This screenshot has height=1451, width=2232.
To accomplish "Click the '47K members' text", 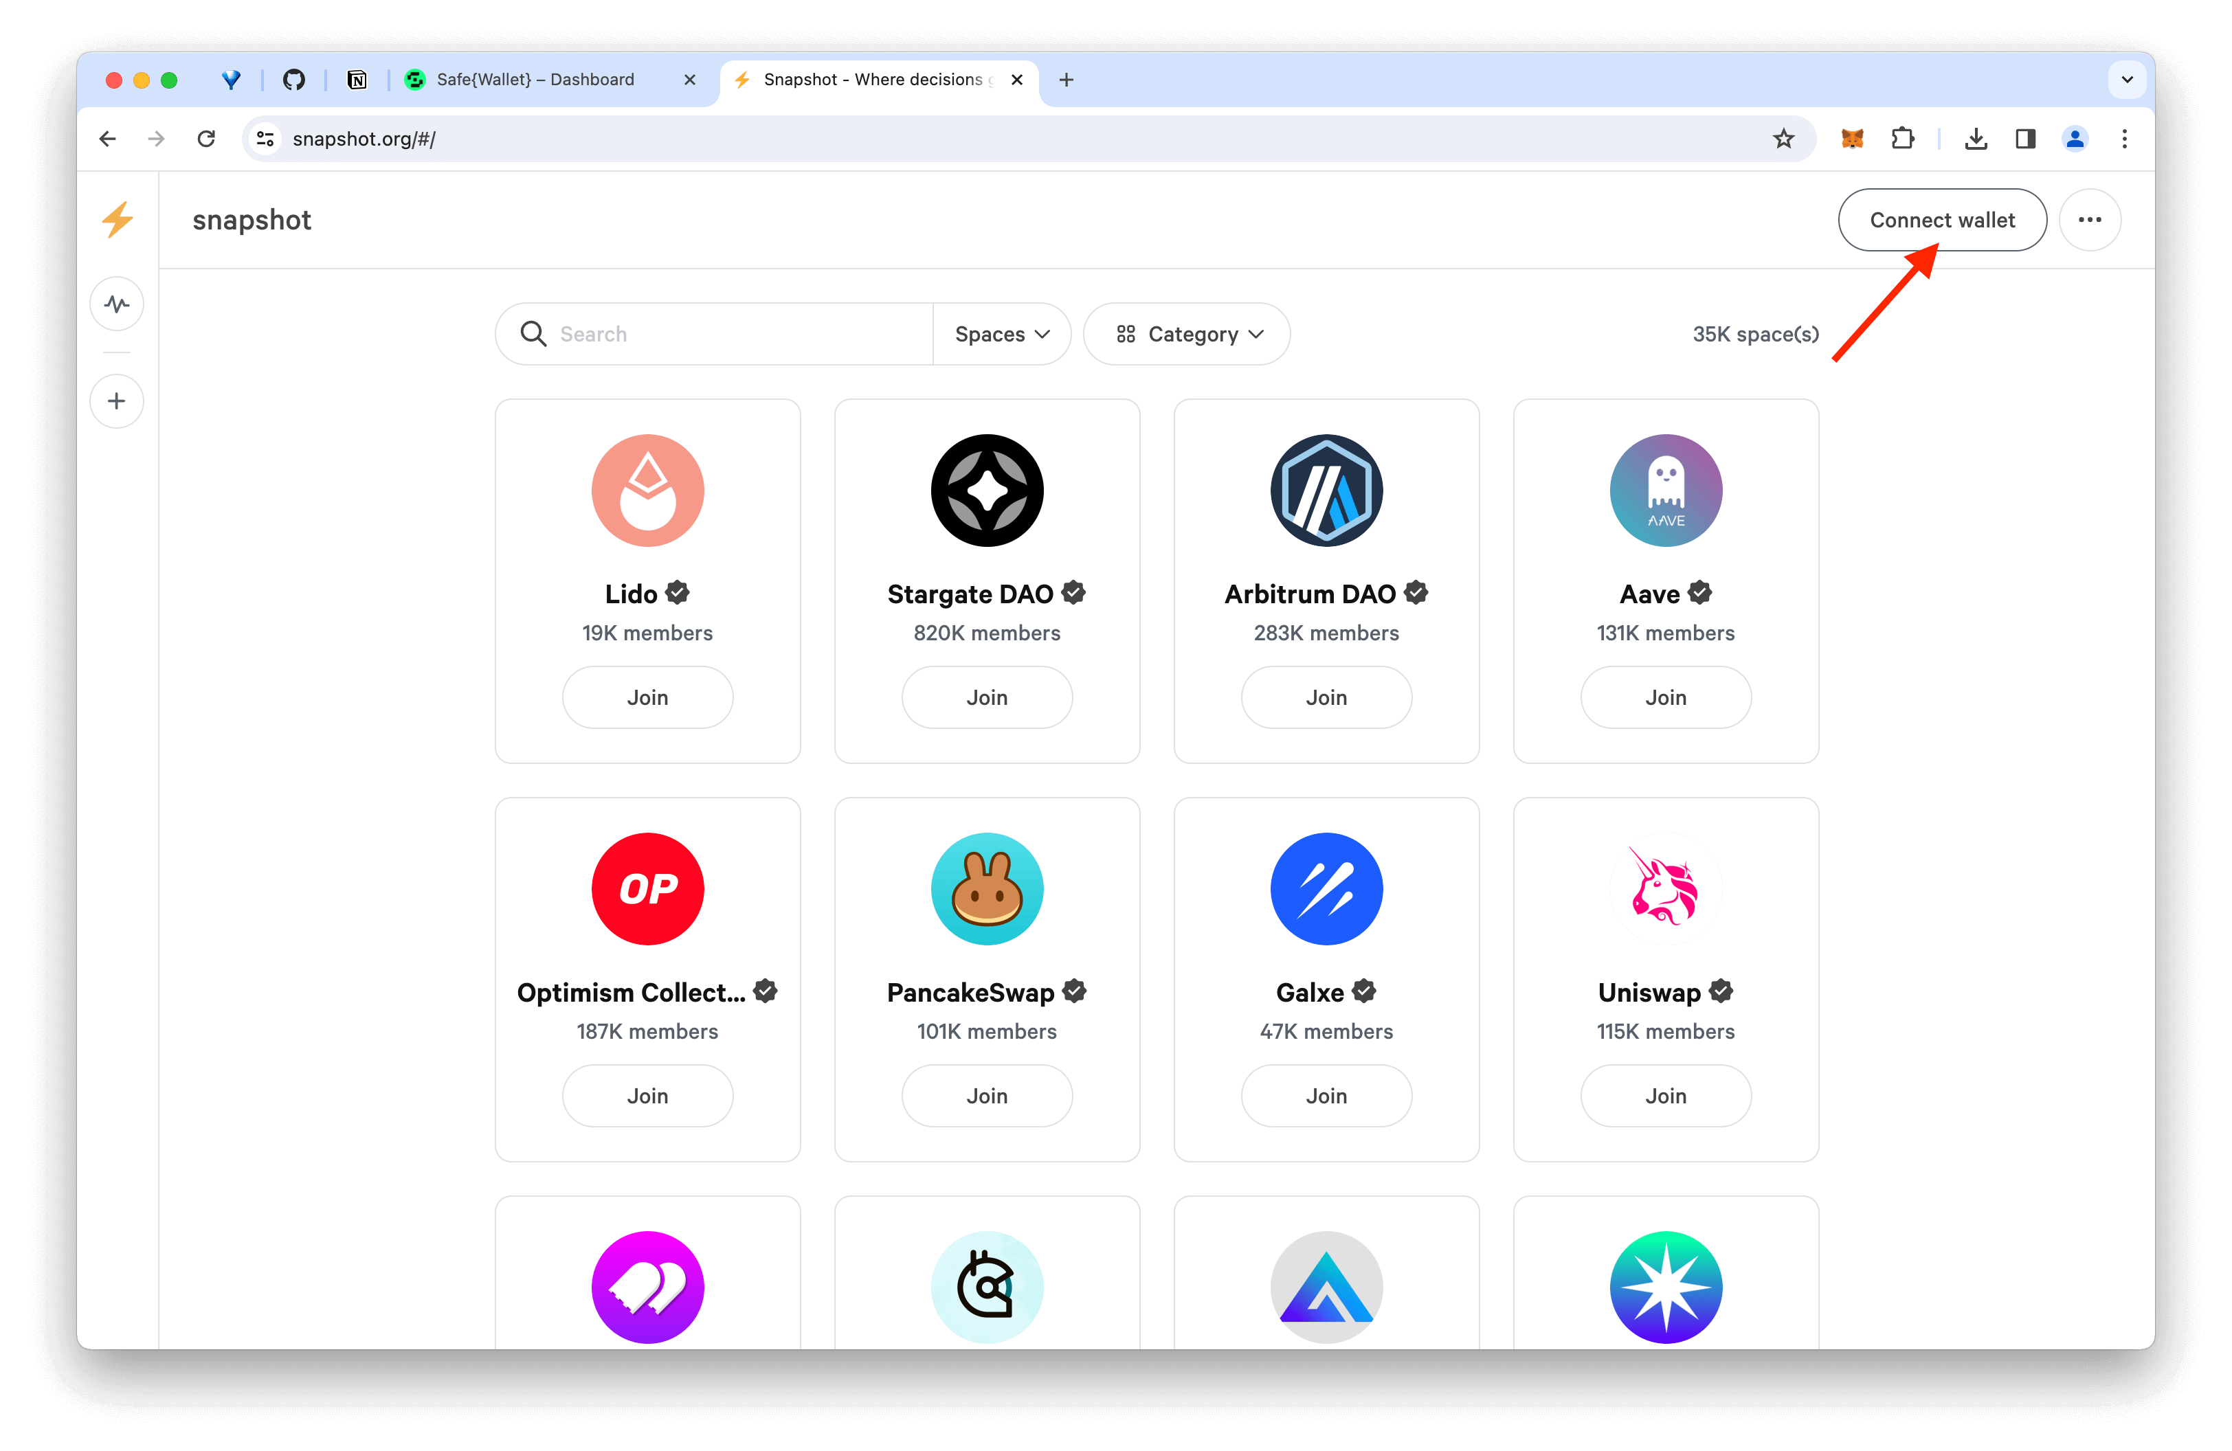I will 1327,1031.
